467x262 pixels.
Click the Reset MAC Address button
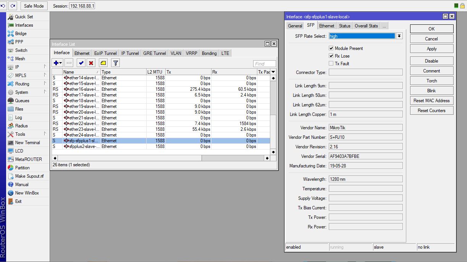point(431,101)
